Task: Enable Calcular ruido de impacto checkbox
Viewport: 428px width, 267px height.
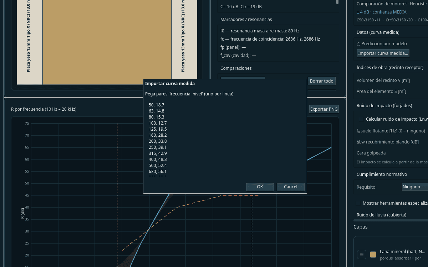Action: [x=361, y=119]
